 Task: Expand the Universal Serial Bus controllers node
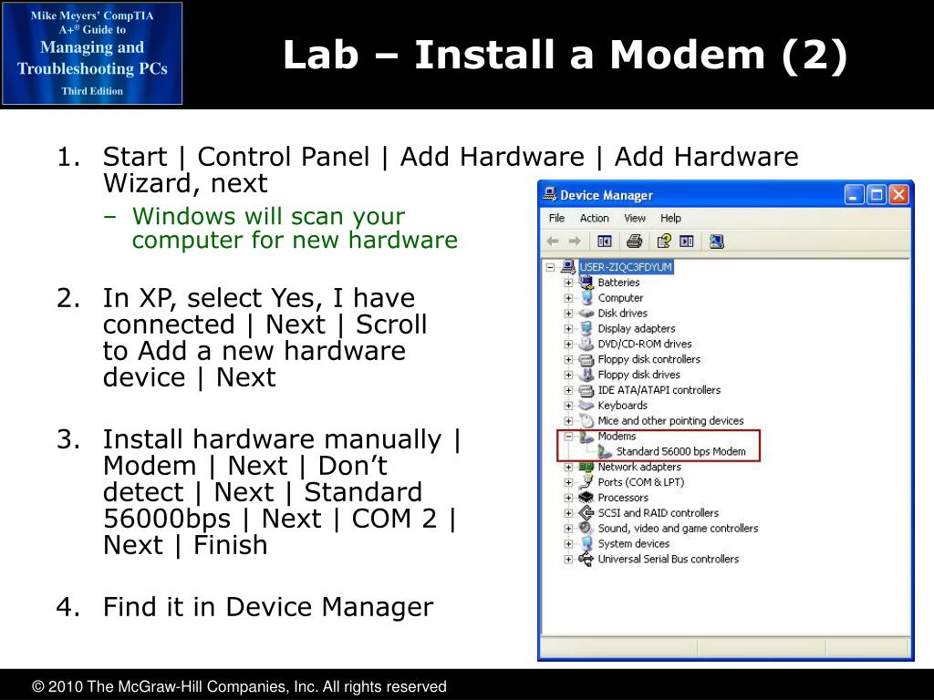pyautogui.click(x=568, y=560)
